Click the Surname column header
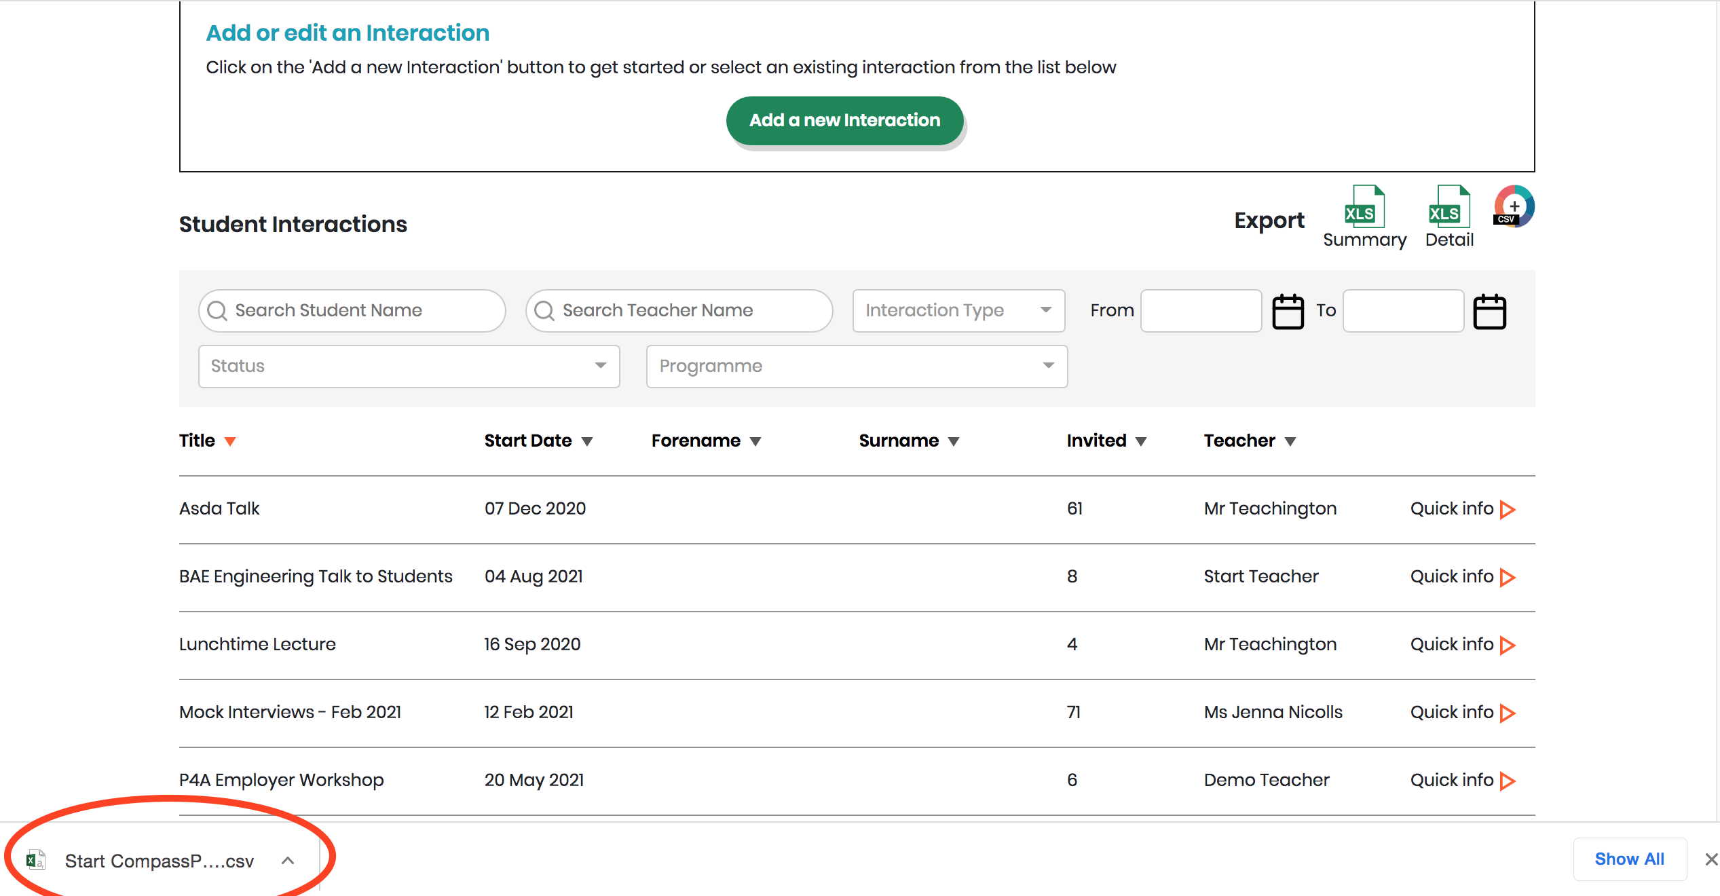1720x896 pixels. point(899,441)
